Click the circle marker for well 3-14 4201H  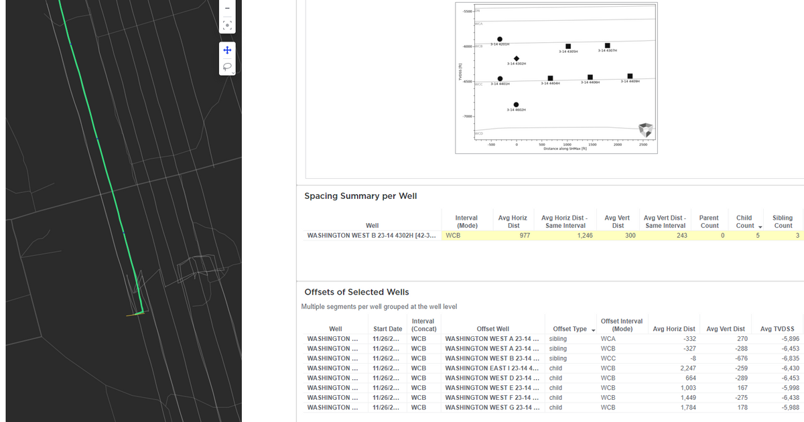(500, 39)
